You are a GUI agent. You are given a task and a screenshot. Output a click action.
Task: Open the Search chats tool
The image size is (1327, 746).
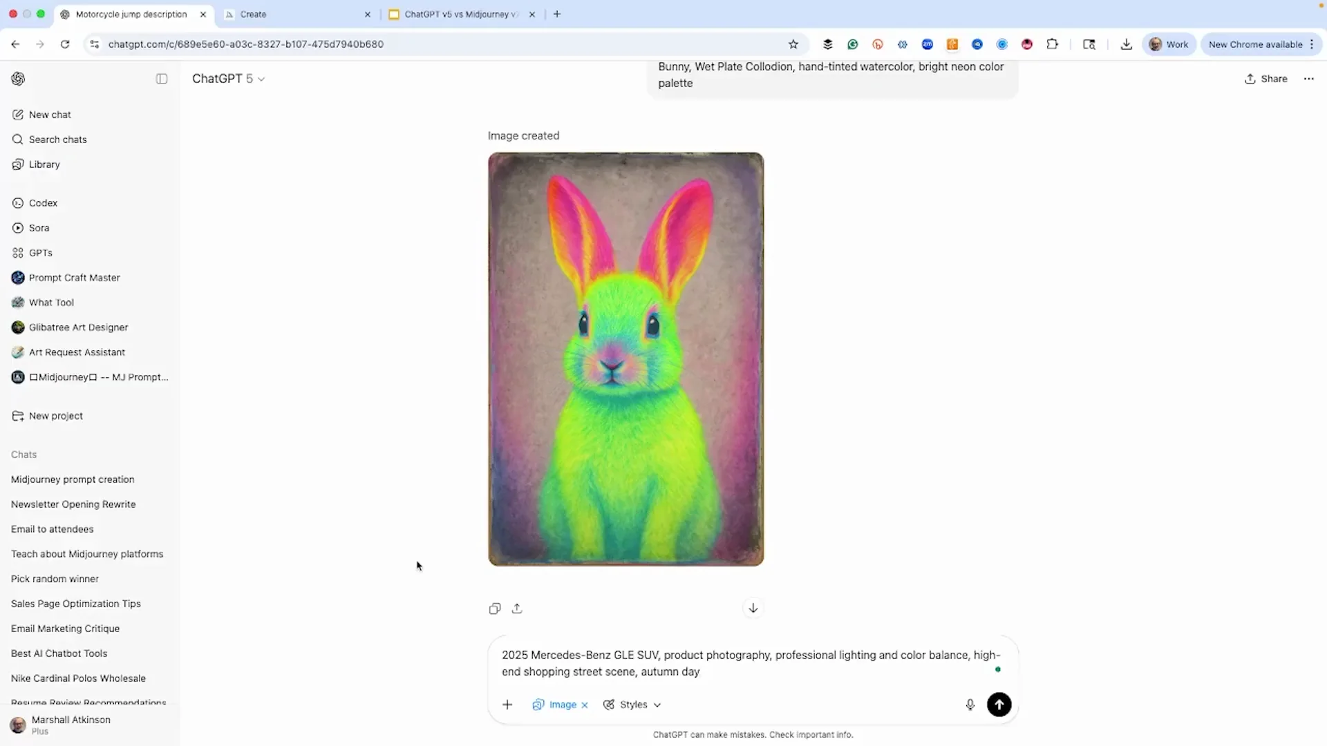(57, 139)
